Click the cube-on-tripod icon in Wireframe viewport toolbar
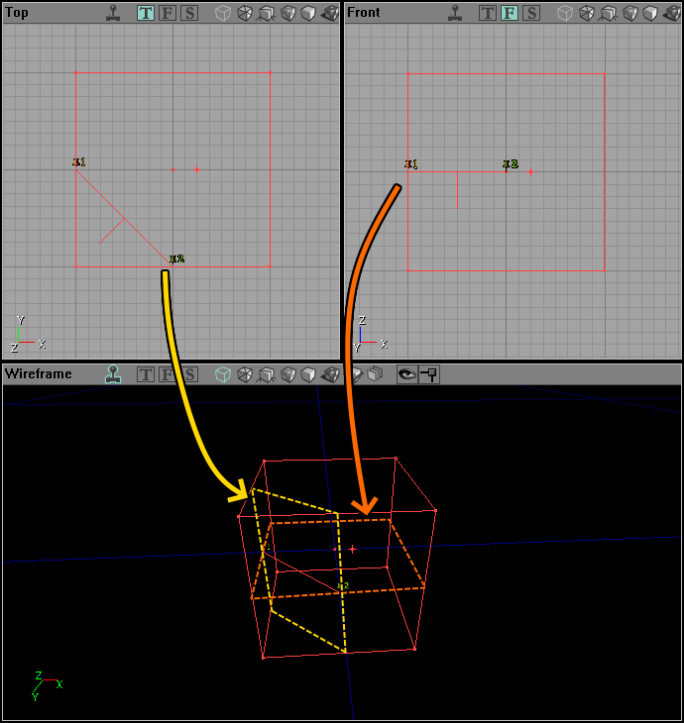Screen dimensions: 684x723 pos(267,374)
